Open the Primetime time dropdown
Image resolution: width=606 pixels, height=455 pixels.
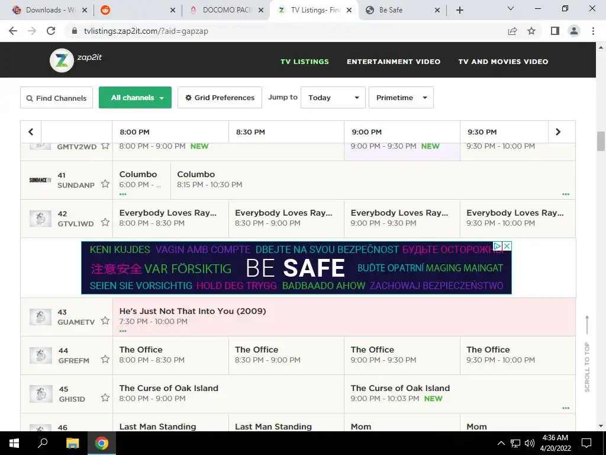(401, 98)
